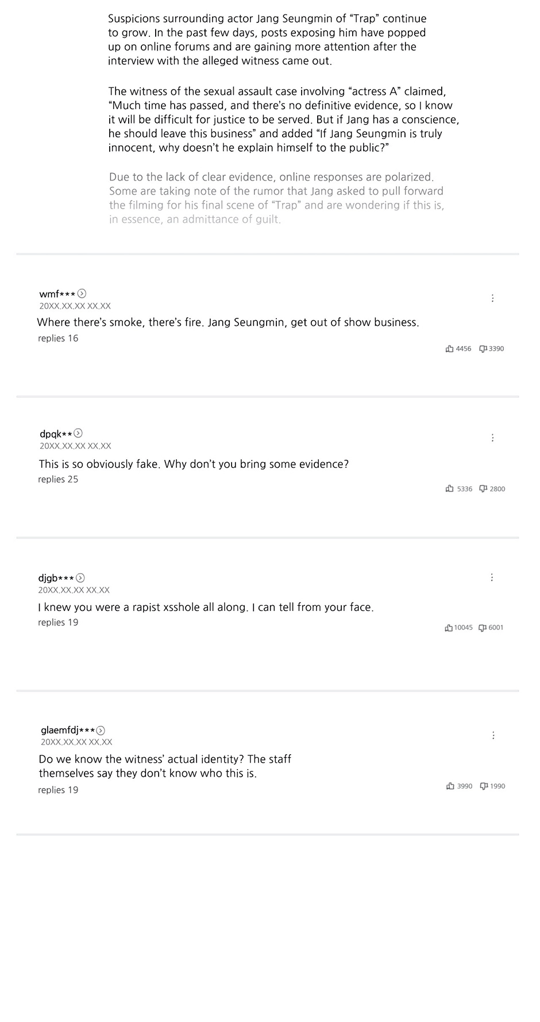
Task: Dislike the djgb*** comment
Action: 483,628
